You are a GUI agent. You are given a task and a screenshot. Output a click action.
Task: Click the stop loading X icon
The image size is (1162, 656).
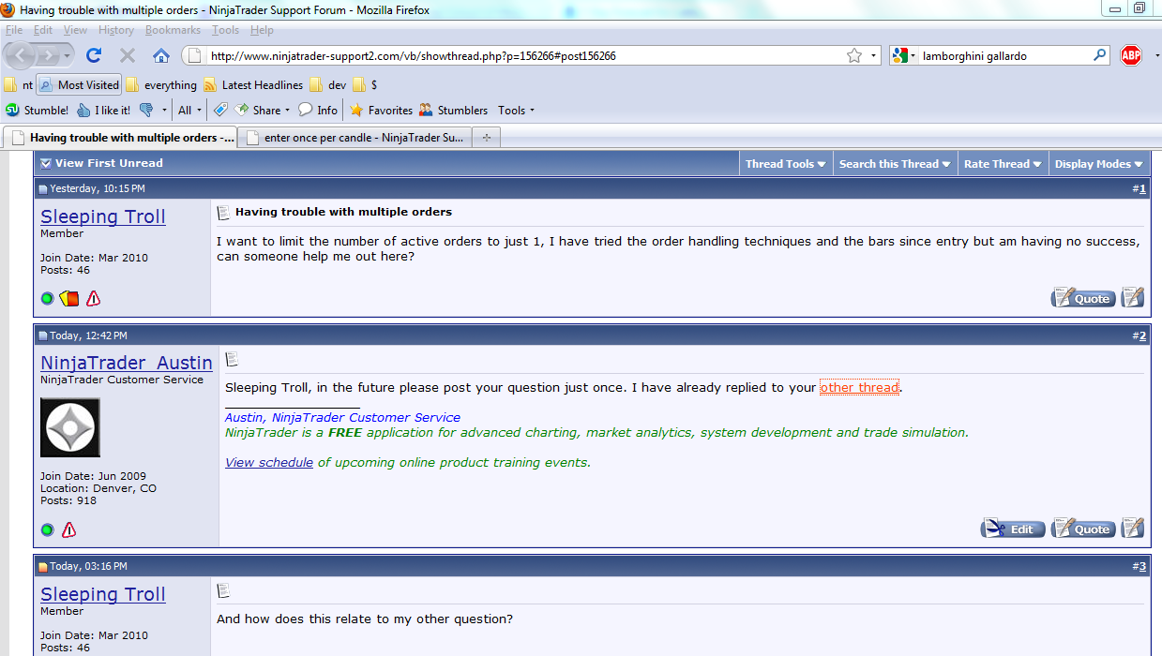point(128,55)
